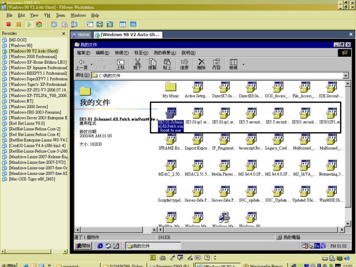Open the Views dropdown arrow next to 檢視
The image size is (356, 267).
click(x=243, y=65)
